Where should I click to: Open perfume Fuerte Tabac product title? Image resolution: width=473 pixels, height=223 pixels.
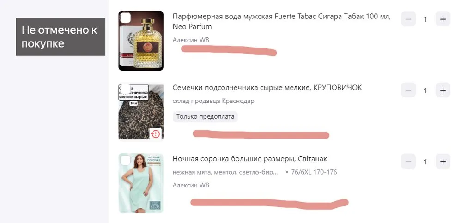[x=281, y=21]
